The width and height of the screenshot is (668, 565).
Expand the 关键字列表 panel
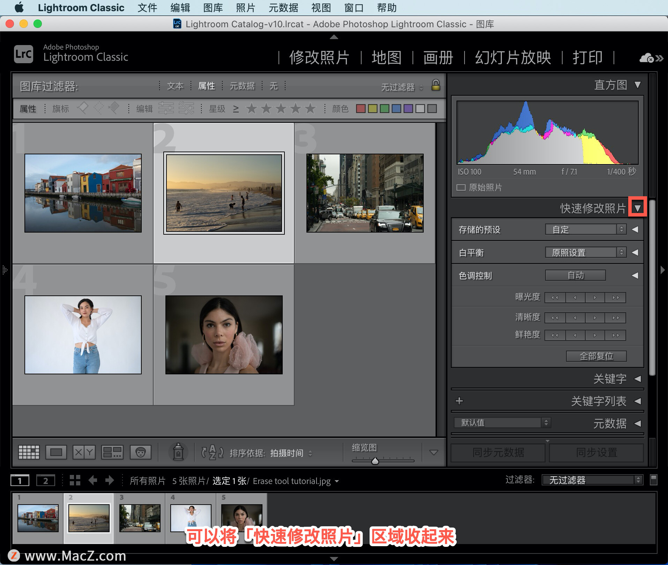coord(637,401)
